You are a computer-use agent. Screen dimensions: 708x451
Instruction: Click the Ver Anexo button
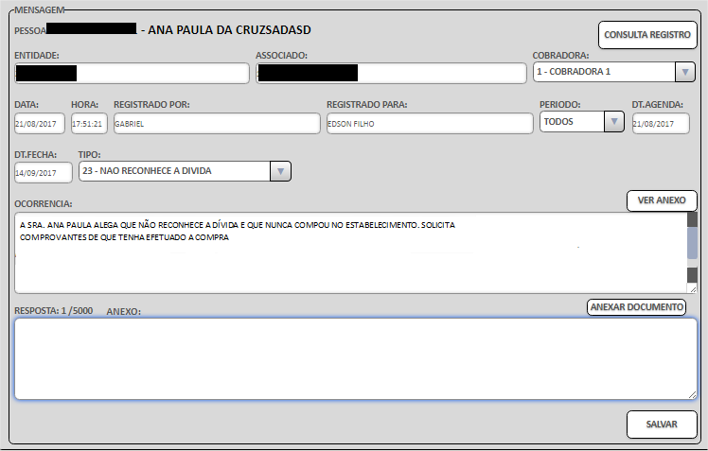click(x=662, y=200)
